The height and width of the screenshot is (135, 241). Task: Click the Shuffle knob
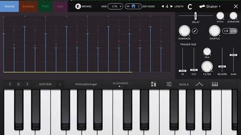point(214,31)
